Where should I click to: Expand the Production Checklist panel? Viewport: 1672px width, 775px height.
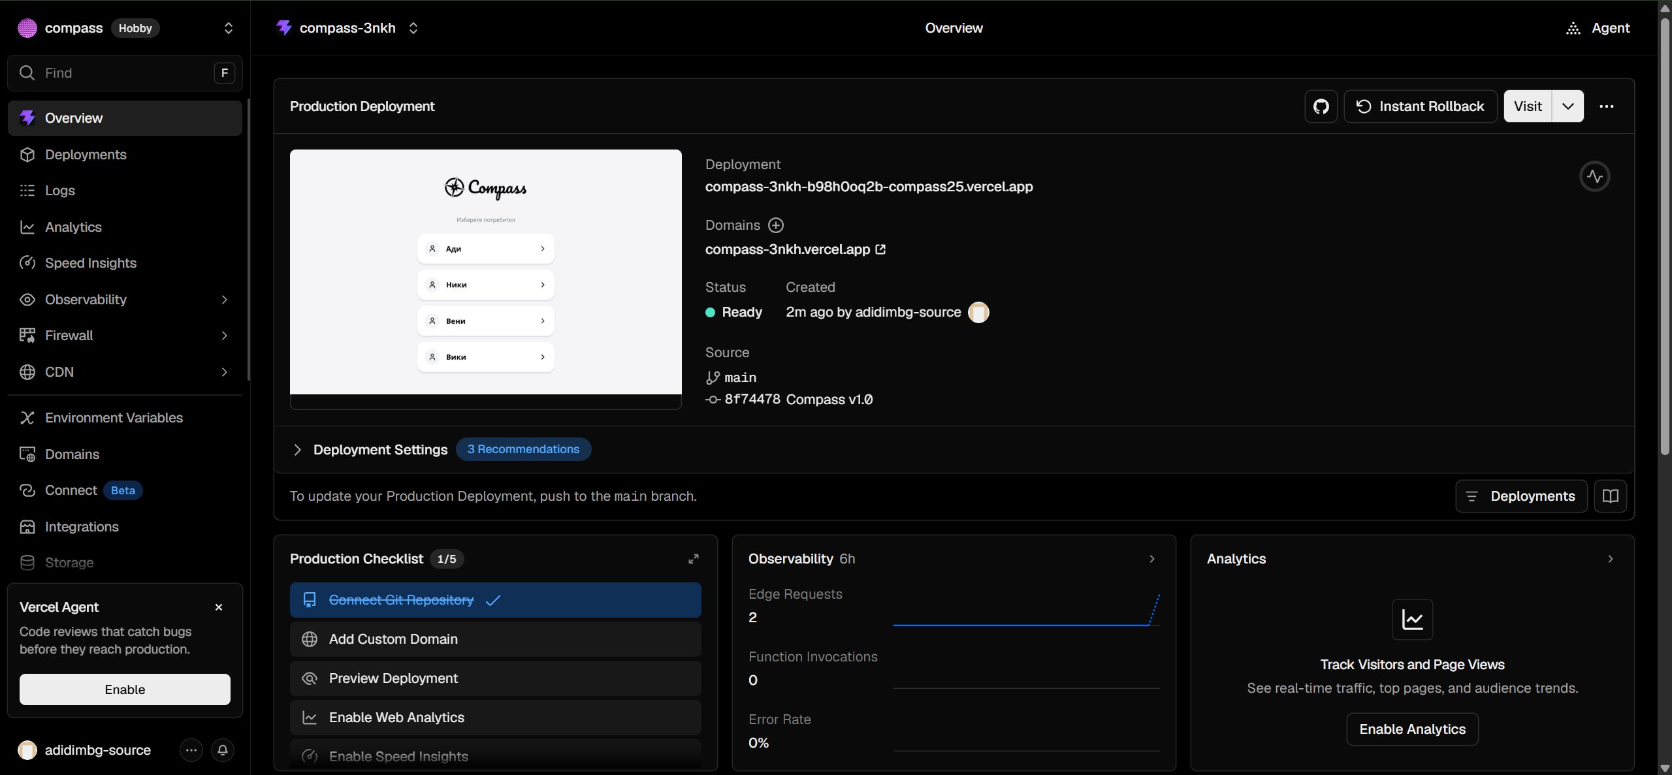[x=693, y=559]
